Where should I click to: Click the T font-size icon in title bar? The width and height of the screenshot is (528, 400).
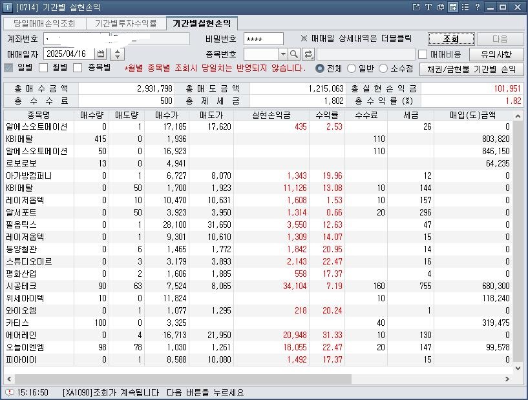(428, 8)
